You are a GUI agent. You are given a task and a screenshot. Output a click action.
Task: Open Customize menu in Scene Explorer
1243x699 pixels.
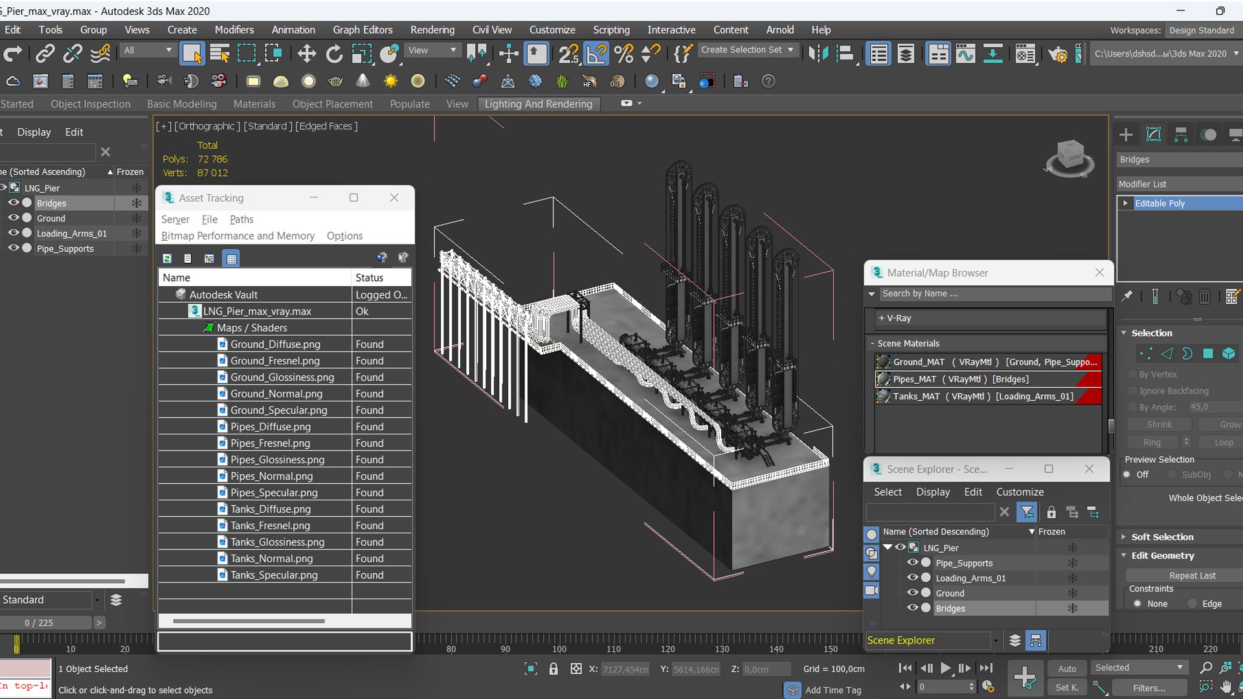point(1020,492)
